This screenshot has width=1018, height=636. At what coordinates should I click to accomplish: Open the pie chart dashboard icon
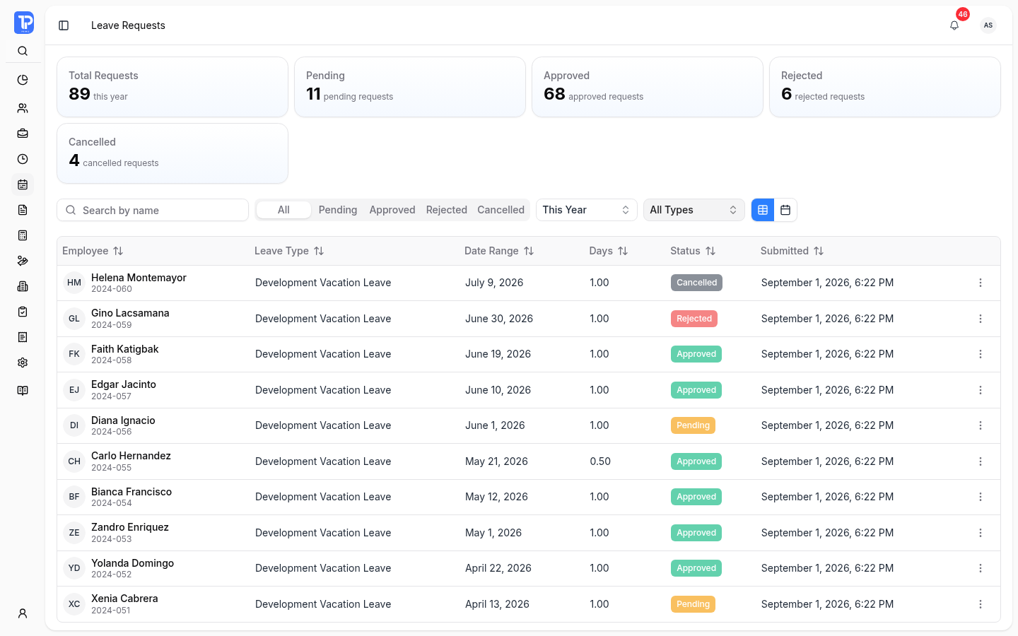[23, 80]
